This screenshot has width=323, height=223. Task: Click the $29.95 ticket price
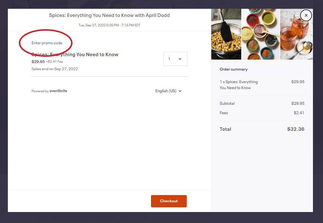pos(38,61)
